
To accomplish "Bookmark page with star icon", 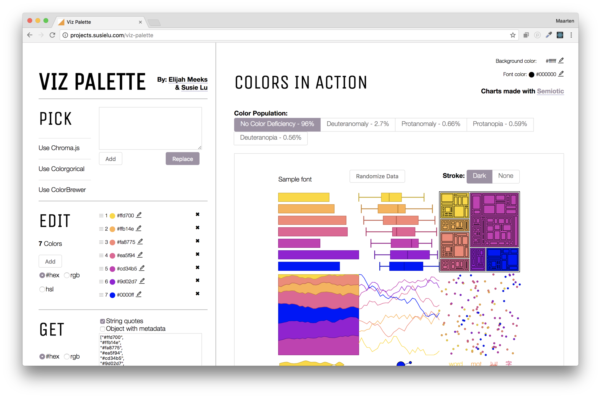I will pyautogui.click(x=513, y=35).
